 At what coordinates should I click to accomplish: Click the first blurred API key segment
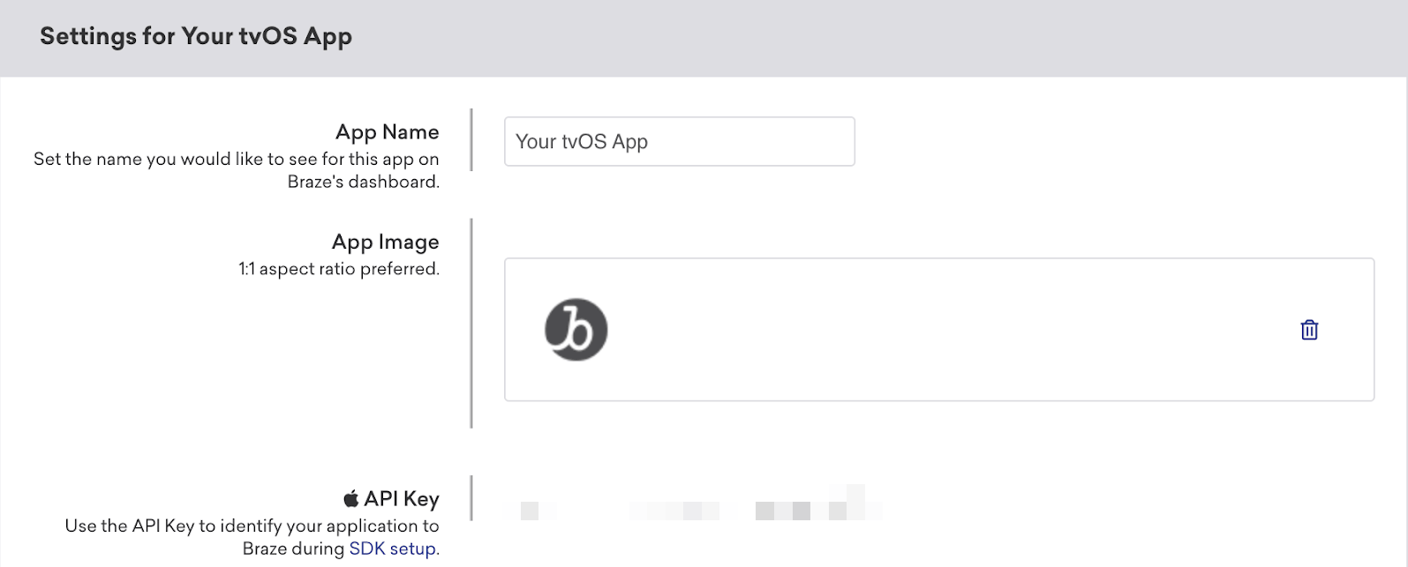[530, 510]
